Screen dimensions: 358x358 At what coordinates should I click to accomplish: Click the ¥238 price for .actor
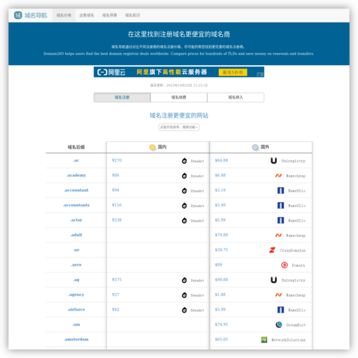tap(117, 220)
